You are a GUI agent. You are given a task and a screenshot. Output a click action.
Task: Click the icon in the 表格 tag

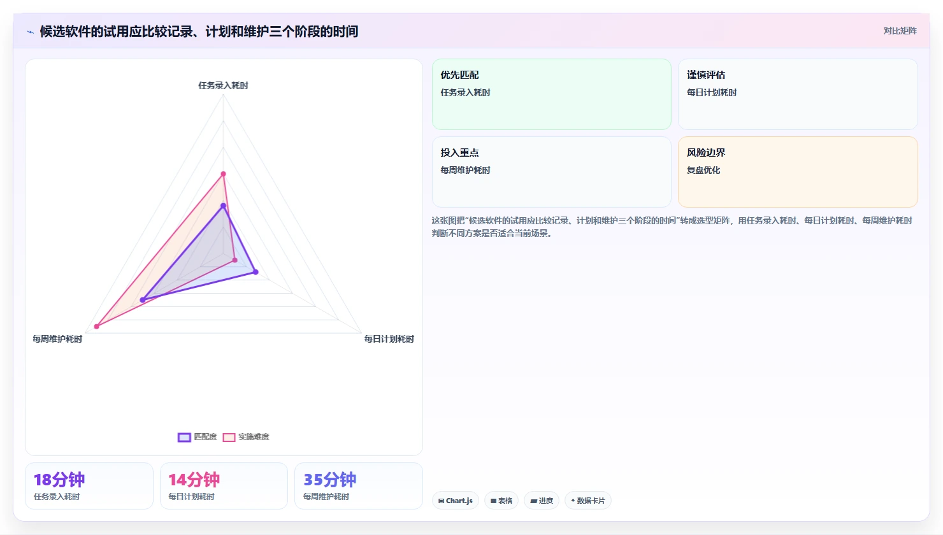tap(493, 501)
